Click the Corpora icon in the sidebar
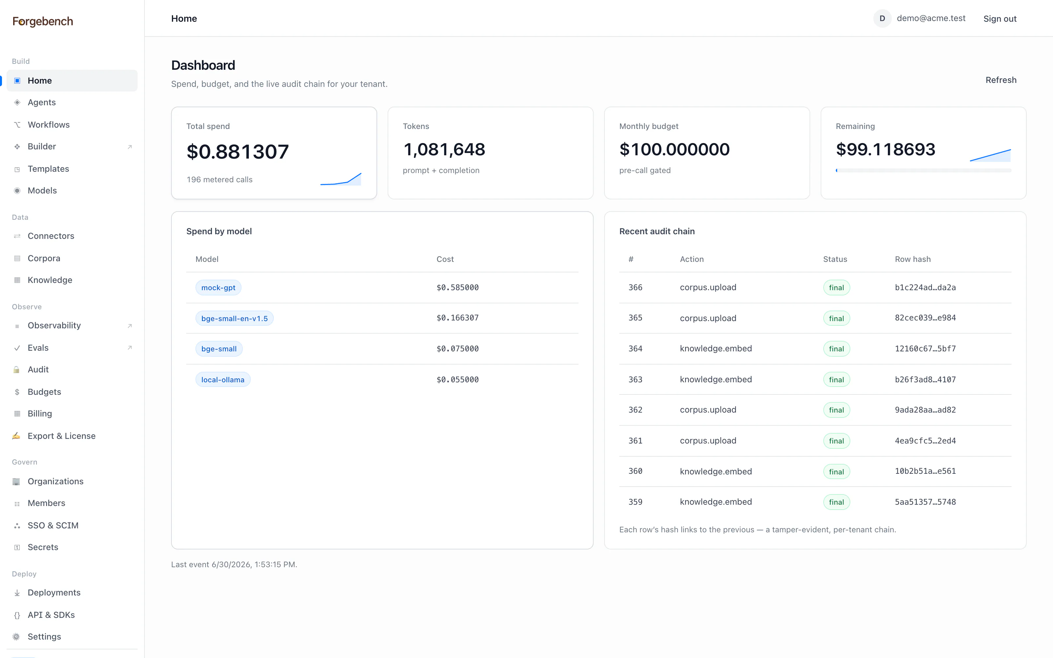The image size is (1053, 658). [x=17, y=259]
